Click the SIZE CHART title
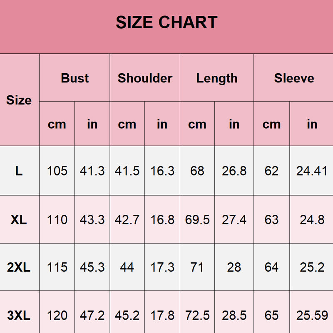Viewport: 333px width, 333px height. tap(166, 22)
